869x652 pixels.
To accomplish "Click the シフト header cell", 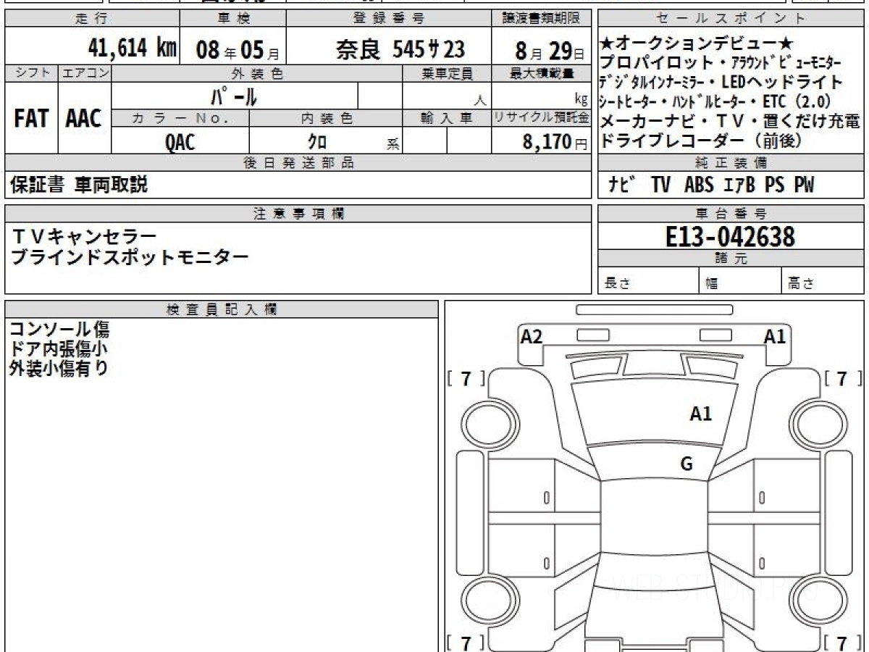I will [x=31, y=73].
